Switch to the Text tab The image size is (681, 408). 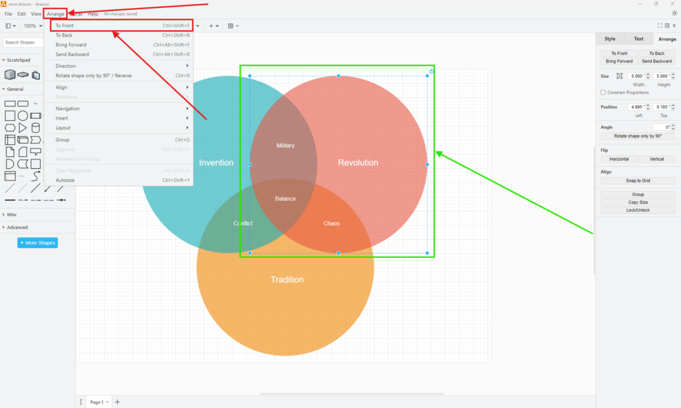[x=638, y=39]
